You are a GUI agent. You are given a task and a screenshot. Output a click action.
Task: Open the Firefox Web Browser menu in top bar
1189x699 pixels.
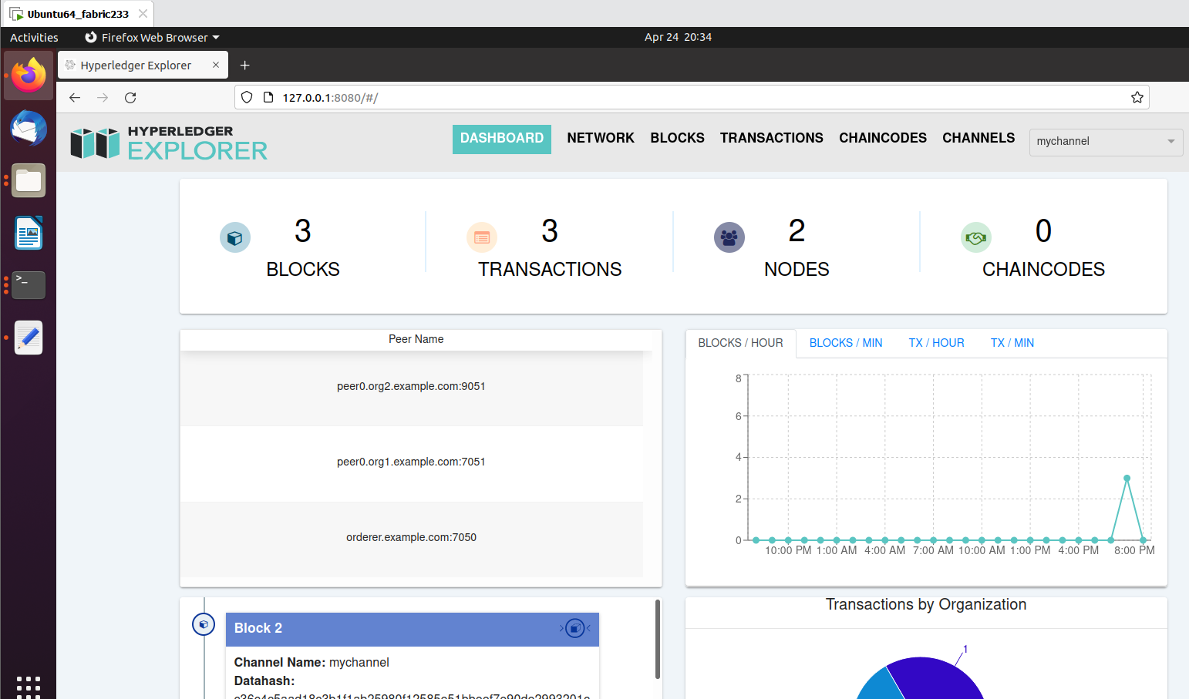pos(151,37)
